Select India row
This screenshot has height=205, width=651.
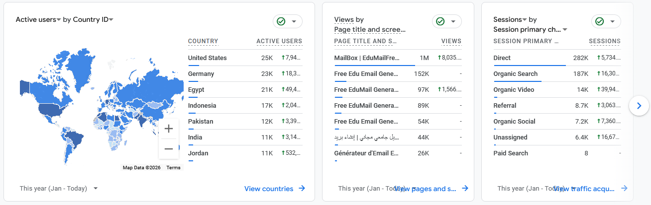click(245, 137)
